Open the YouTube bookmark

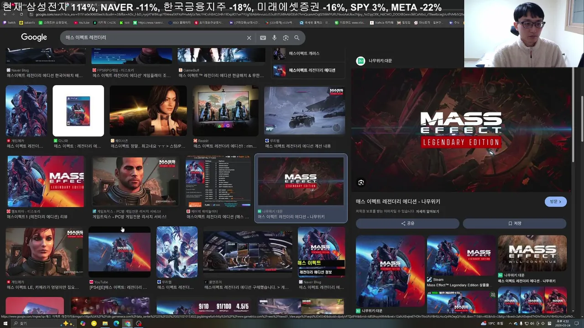(82, 22)
